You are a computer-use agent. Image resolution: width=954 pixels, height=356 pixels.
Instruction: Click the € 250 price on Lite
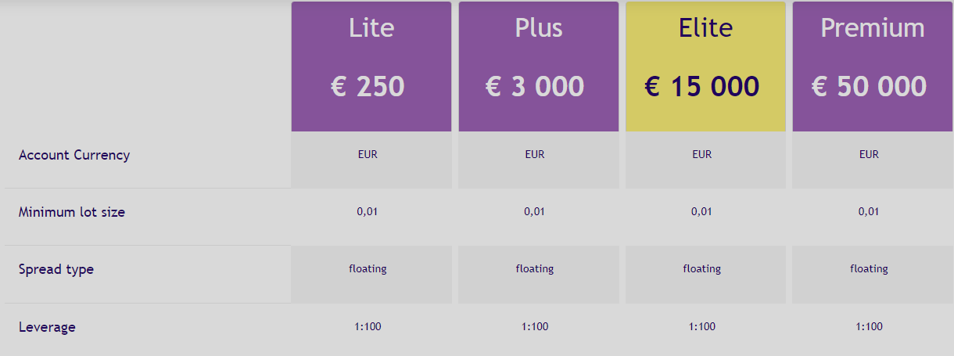[x=368, y=86]
